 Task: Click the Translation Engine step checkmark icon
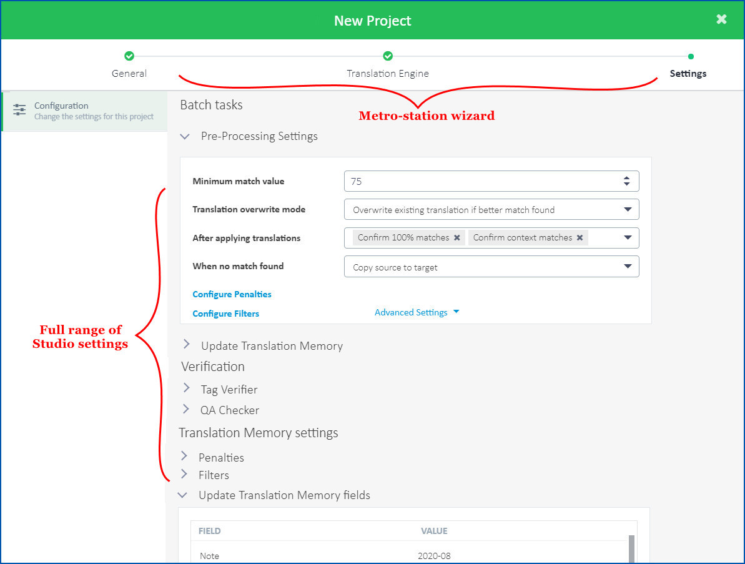point(388,56)
